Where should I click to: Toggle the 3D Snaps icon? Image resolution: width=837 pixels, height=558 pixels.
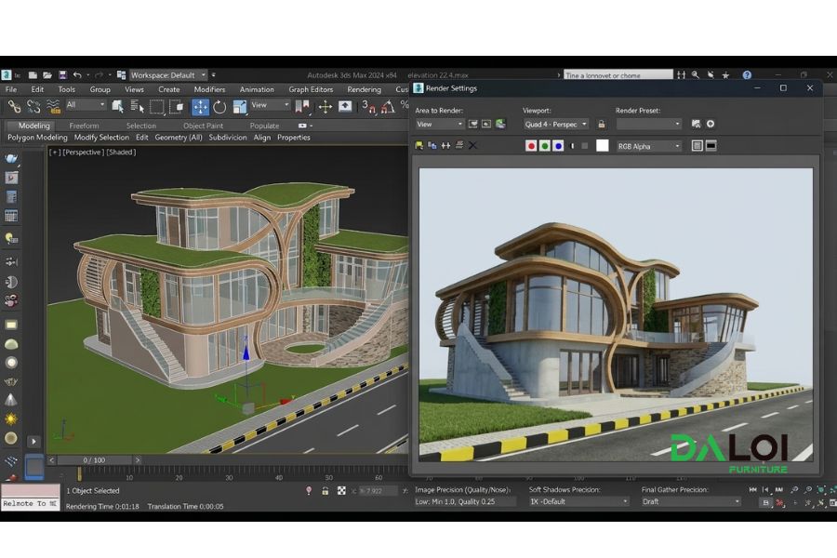(368, 107)
